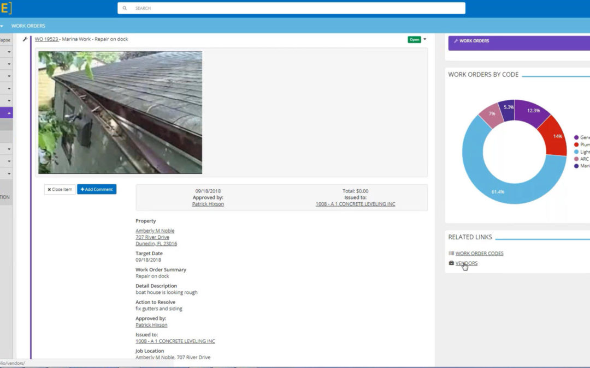Click the search magnifier icon
Screen dimensions: 590x368
pyautogui.click(x=125, y=8)
